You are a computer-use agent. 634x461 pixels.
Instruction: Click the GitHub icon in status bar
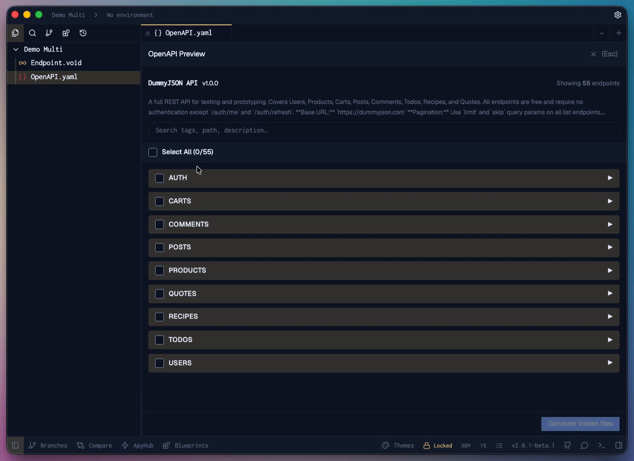pos(567,445)
